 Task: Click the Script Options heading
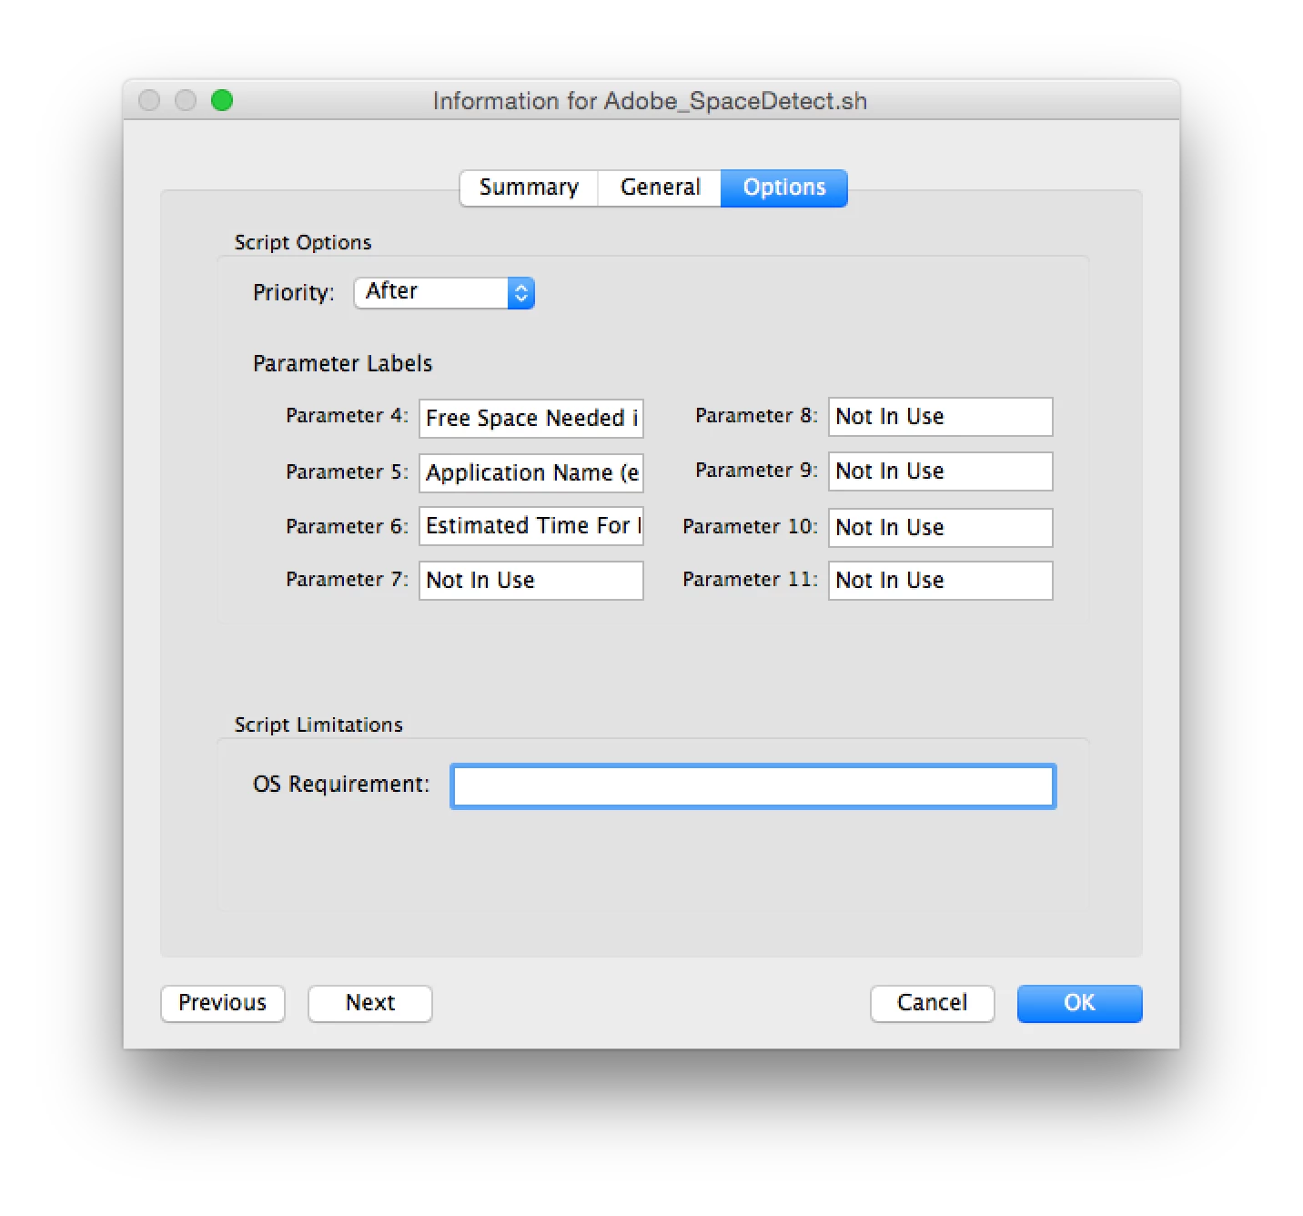click(x=303, y=243)
